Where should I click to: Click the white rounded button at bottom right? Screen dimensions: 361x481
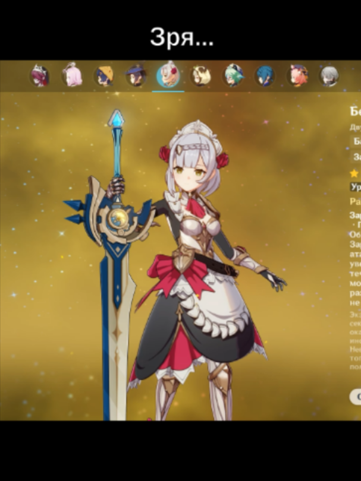355,397
